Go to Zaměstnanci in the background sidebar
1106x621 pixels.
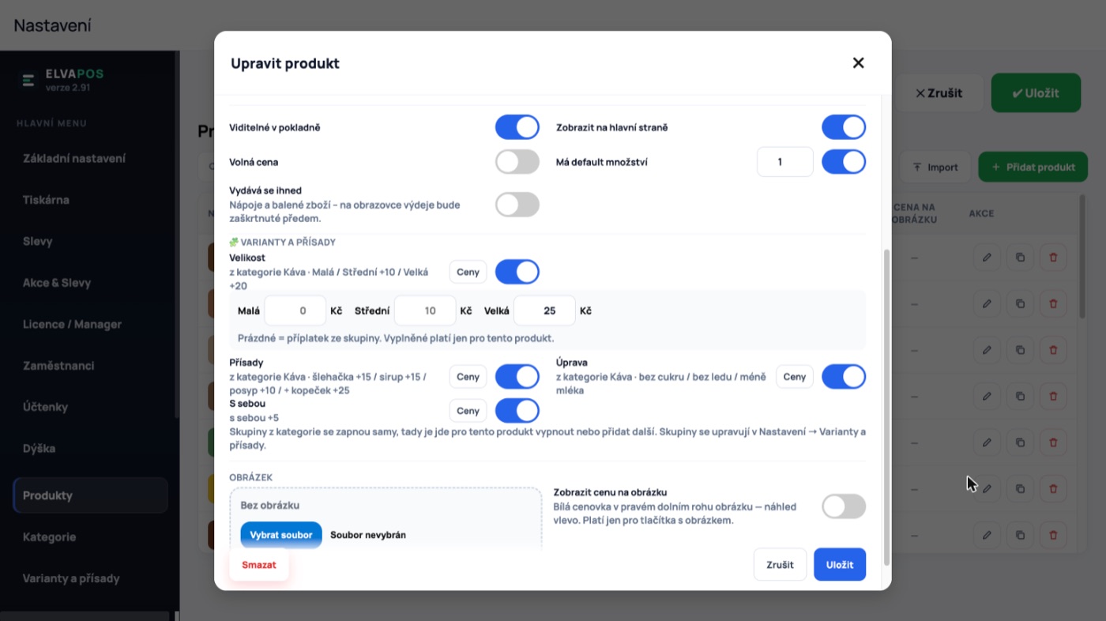(x=58, y=366)
